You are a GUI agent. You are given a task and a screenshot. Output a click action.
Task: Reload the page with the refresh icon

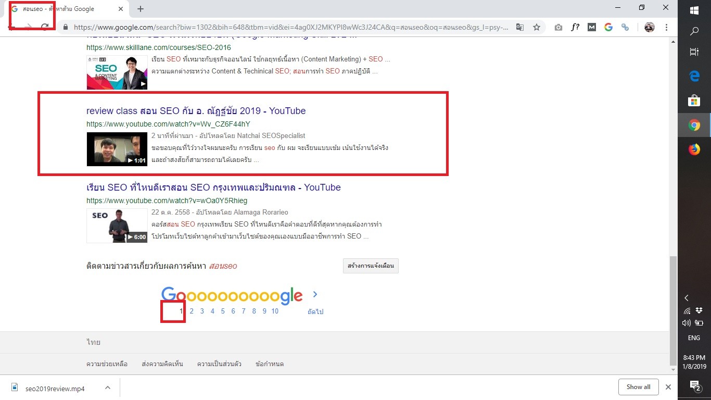tap(45, 27)
